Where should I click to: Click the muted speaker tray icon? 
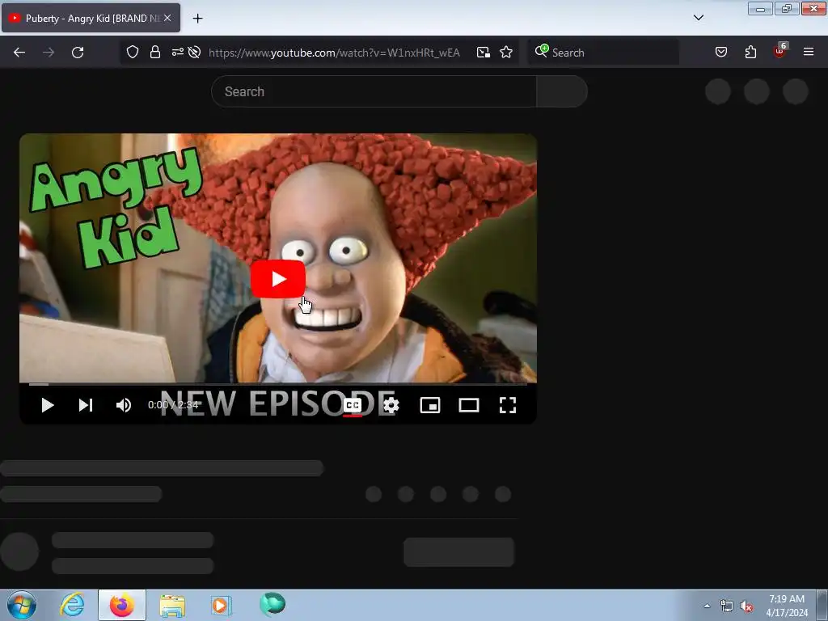point(746,606)
